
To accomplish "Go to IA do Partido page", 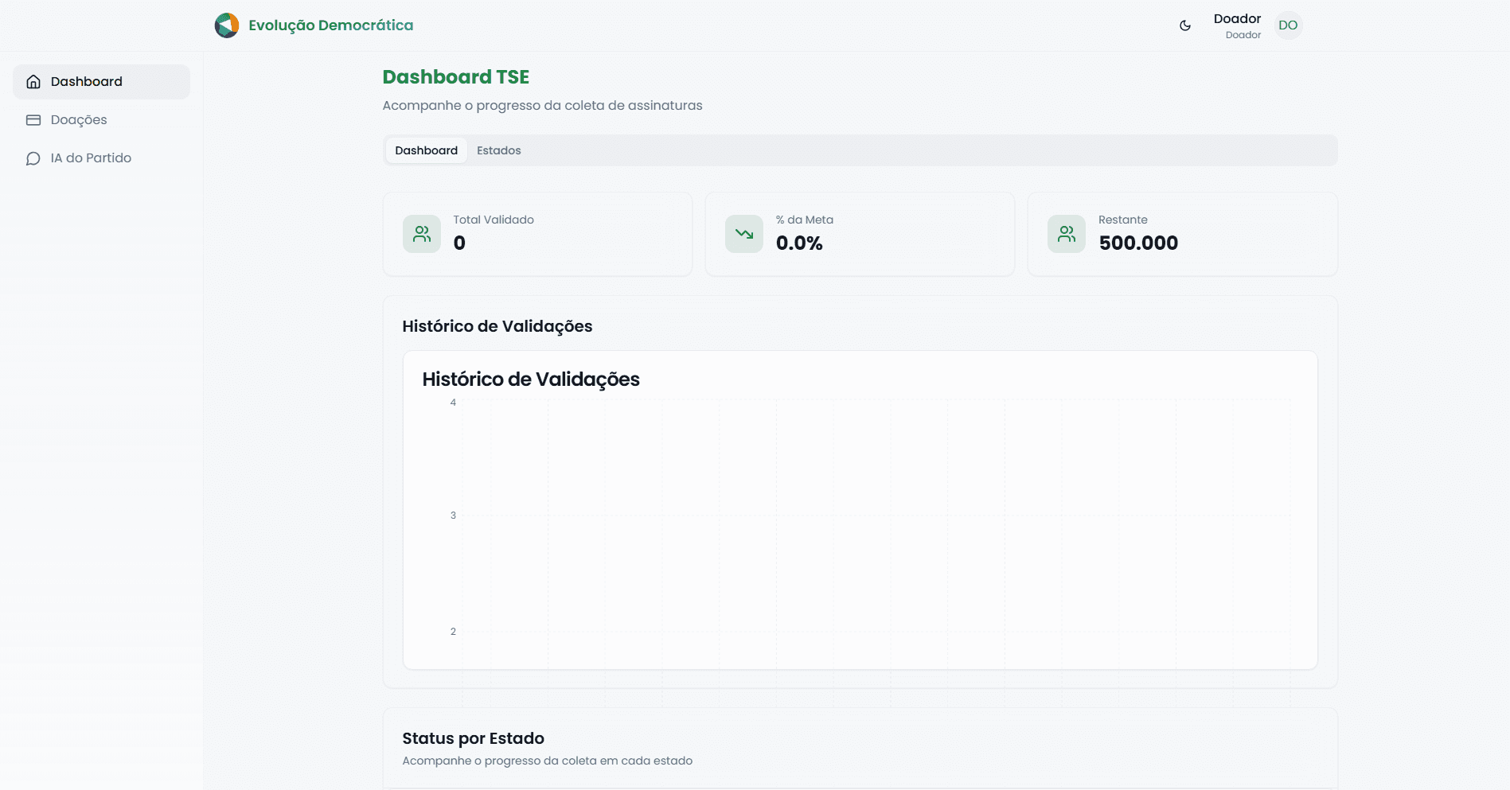I will point(91,158).
